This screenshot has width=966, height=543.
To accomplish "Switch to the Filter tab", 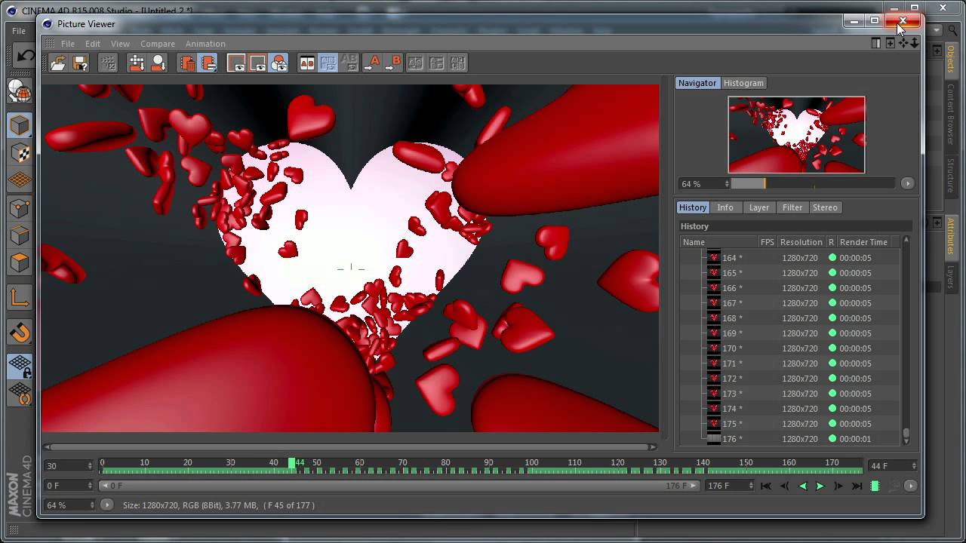I will (x=792, y=207).
